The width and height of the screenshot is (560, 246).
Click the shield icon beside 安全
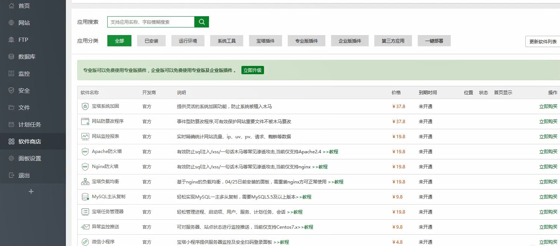click(x=11, y=90)
